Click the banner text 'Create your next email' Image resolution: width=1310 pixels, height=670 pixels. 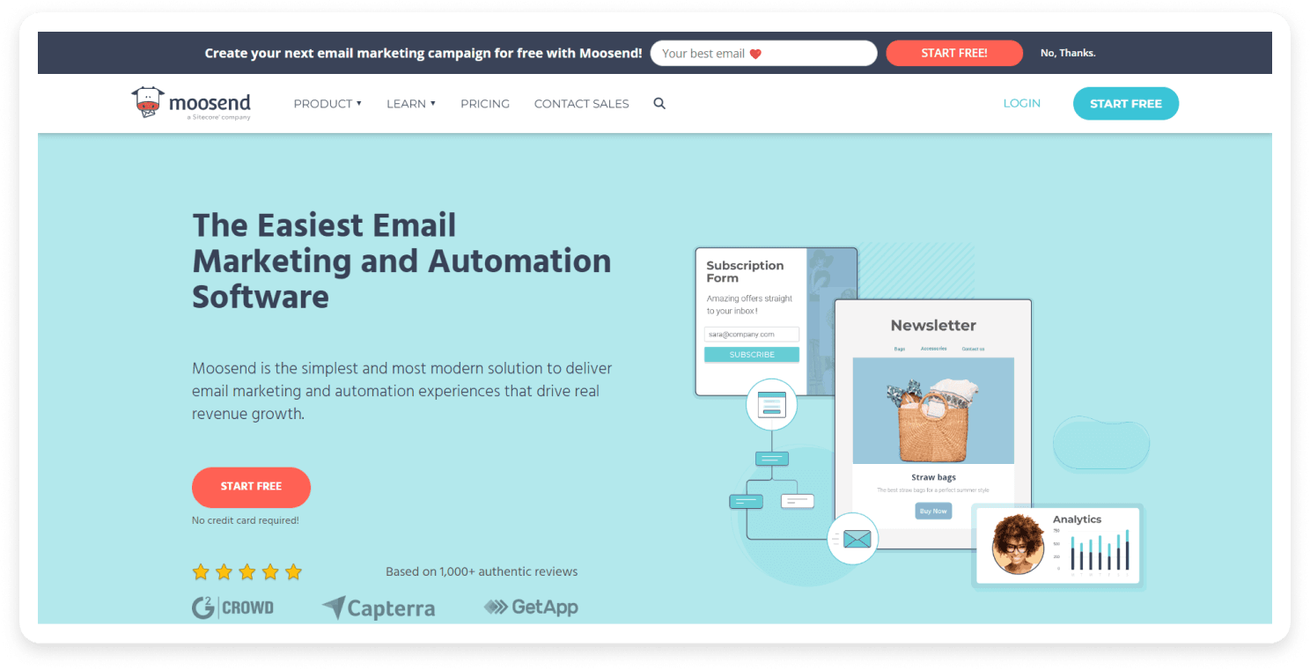pyautogui.click(x=423, y=53)
